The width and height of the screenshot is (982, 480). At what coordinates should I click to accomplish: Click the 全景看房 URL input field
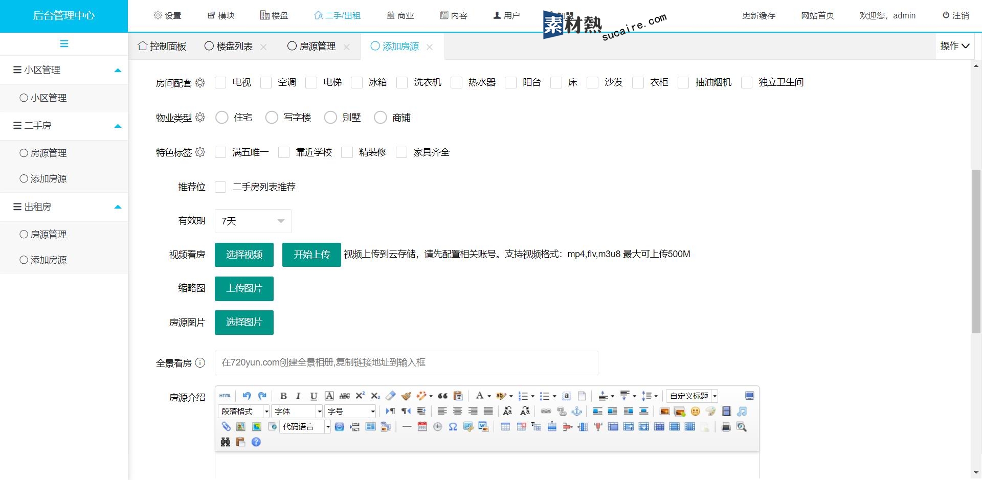pyautogui.click(x=406, y=363)
